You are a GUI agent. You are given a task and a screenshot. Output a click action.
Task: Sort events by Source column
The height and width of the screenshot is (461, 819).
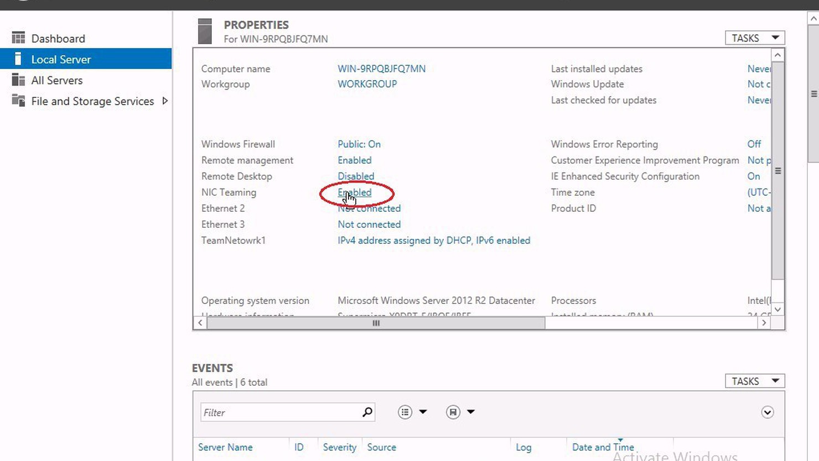click(382, 447)
